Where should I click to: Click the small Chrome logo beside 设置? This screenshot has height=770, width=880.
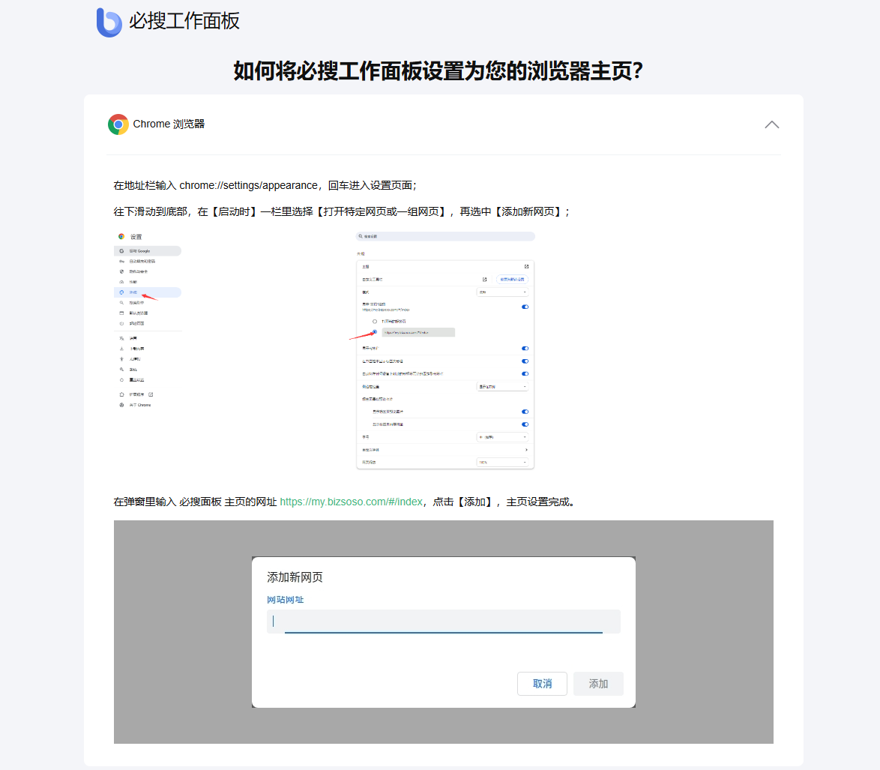tap(121, 236)
